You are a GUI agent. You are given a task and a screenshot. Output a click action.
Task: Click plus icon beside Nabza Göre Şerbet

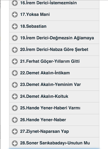click(x=15, y=50)
